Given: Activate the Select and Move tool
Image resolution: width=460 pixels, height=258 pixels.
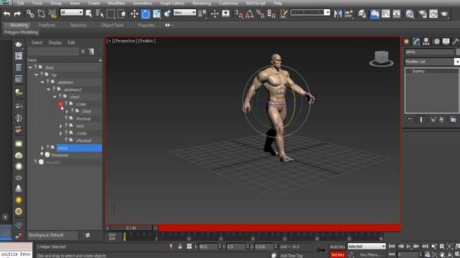Looking at the screenshot, I should click(134, 14).
